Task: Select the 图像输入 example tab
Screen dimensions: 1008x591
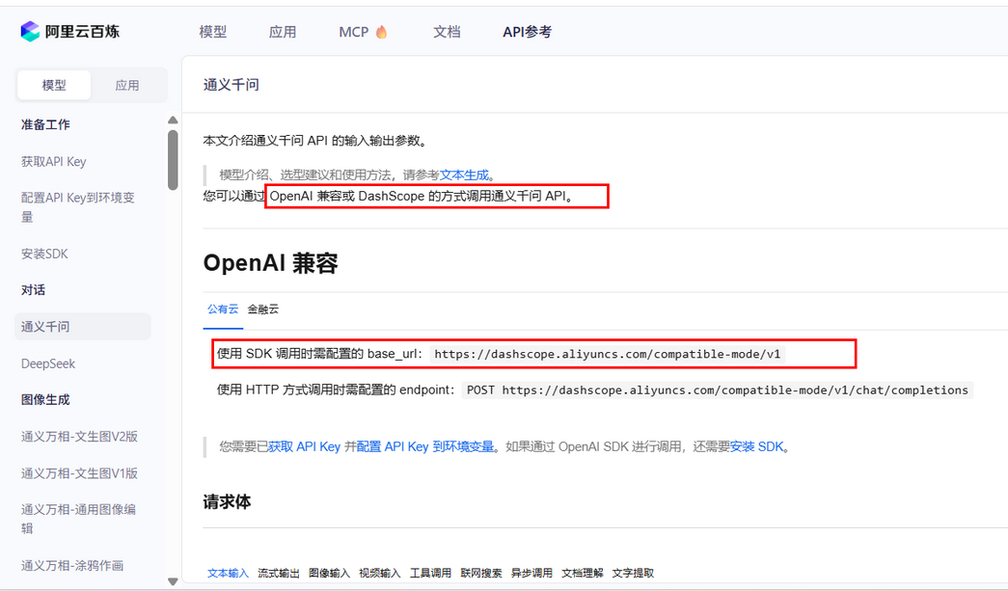Action: coord(329,573)
